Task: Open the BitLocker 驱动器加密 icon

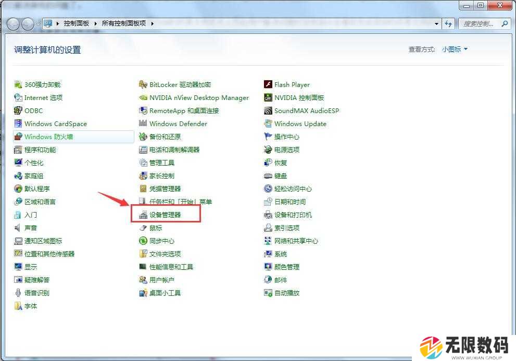Action: click(143, 85)
